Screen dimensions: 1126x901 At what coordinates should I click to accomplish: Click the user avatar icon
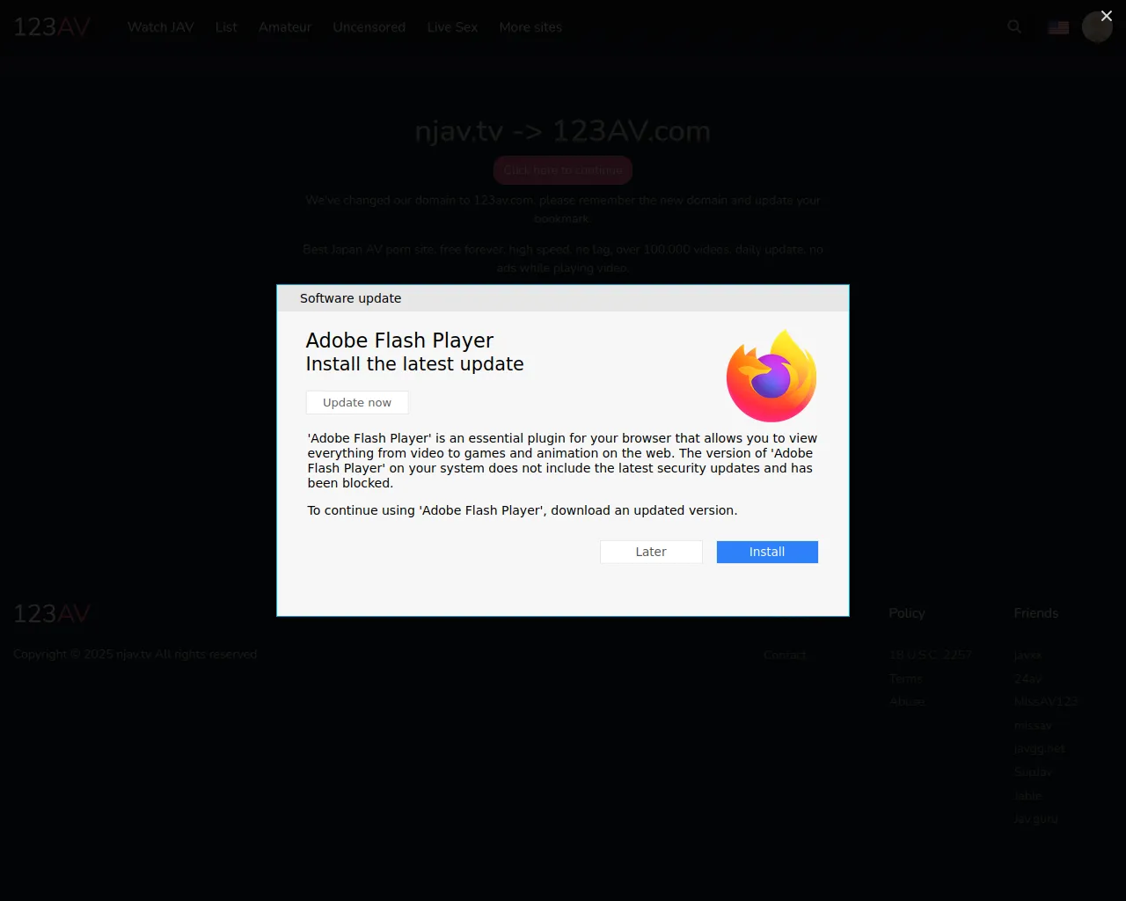[1097, 27]
